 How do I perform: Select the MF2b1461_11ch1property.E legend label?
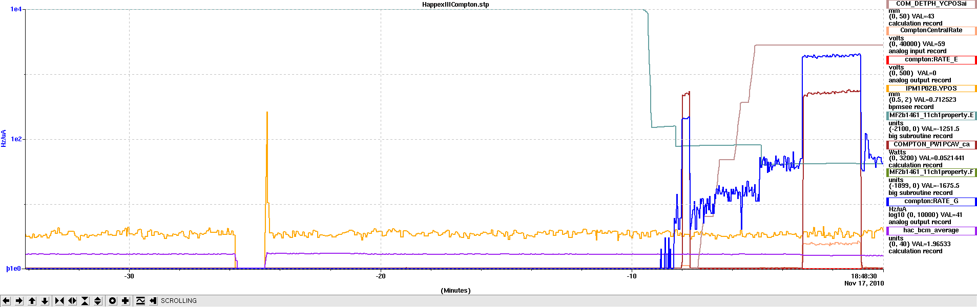click(931, 116)
